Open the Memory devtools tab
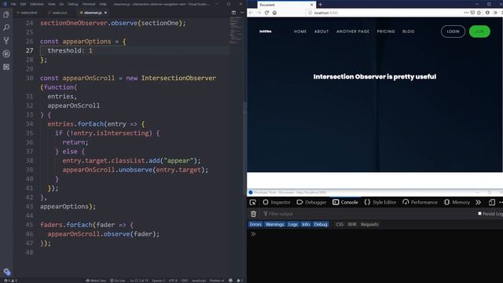The height and width of the screenshot is (283, 503). [457, 202]
